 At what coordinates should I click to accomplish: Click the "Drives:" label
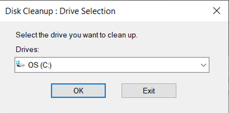click(28, 50)
